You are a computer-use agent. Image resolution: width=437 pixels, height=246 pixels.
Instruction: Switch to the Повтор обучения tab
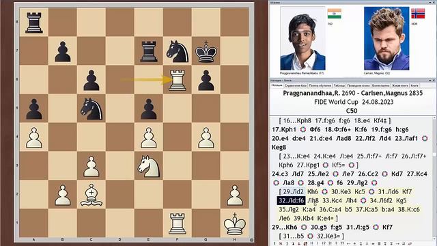[x=320, y=85]
